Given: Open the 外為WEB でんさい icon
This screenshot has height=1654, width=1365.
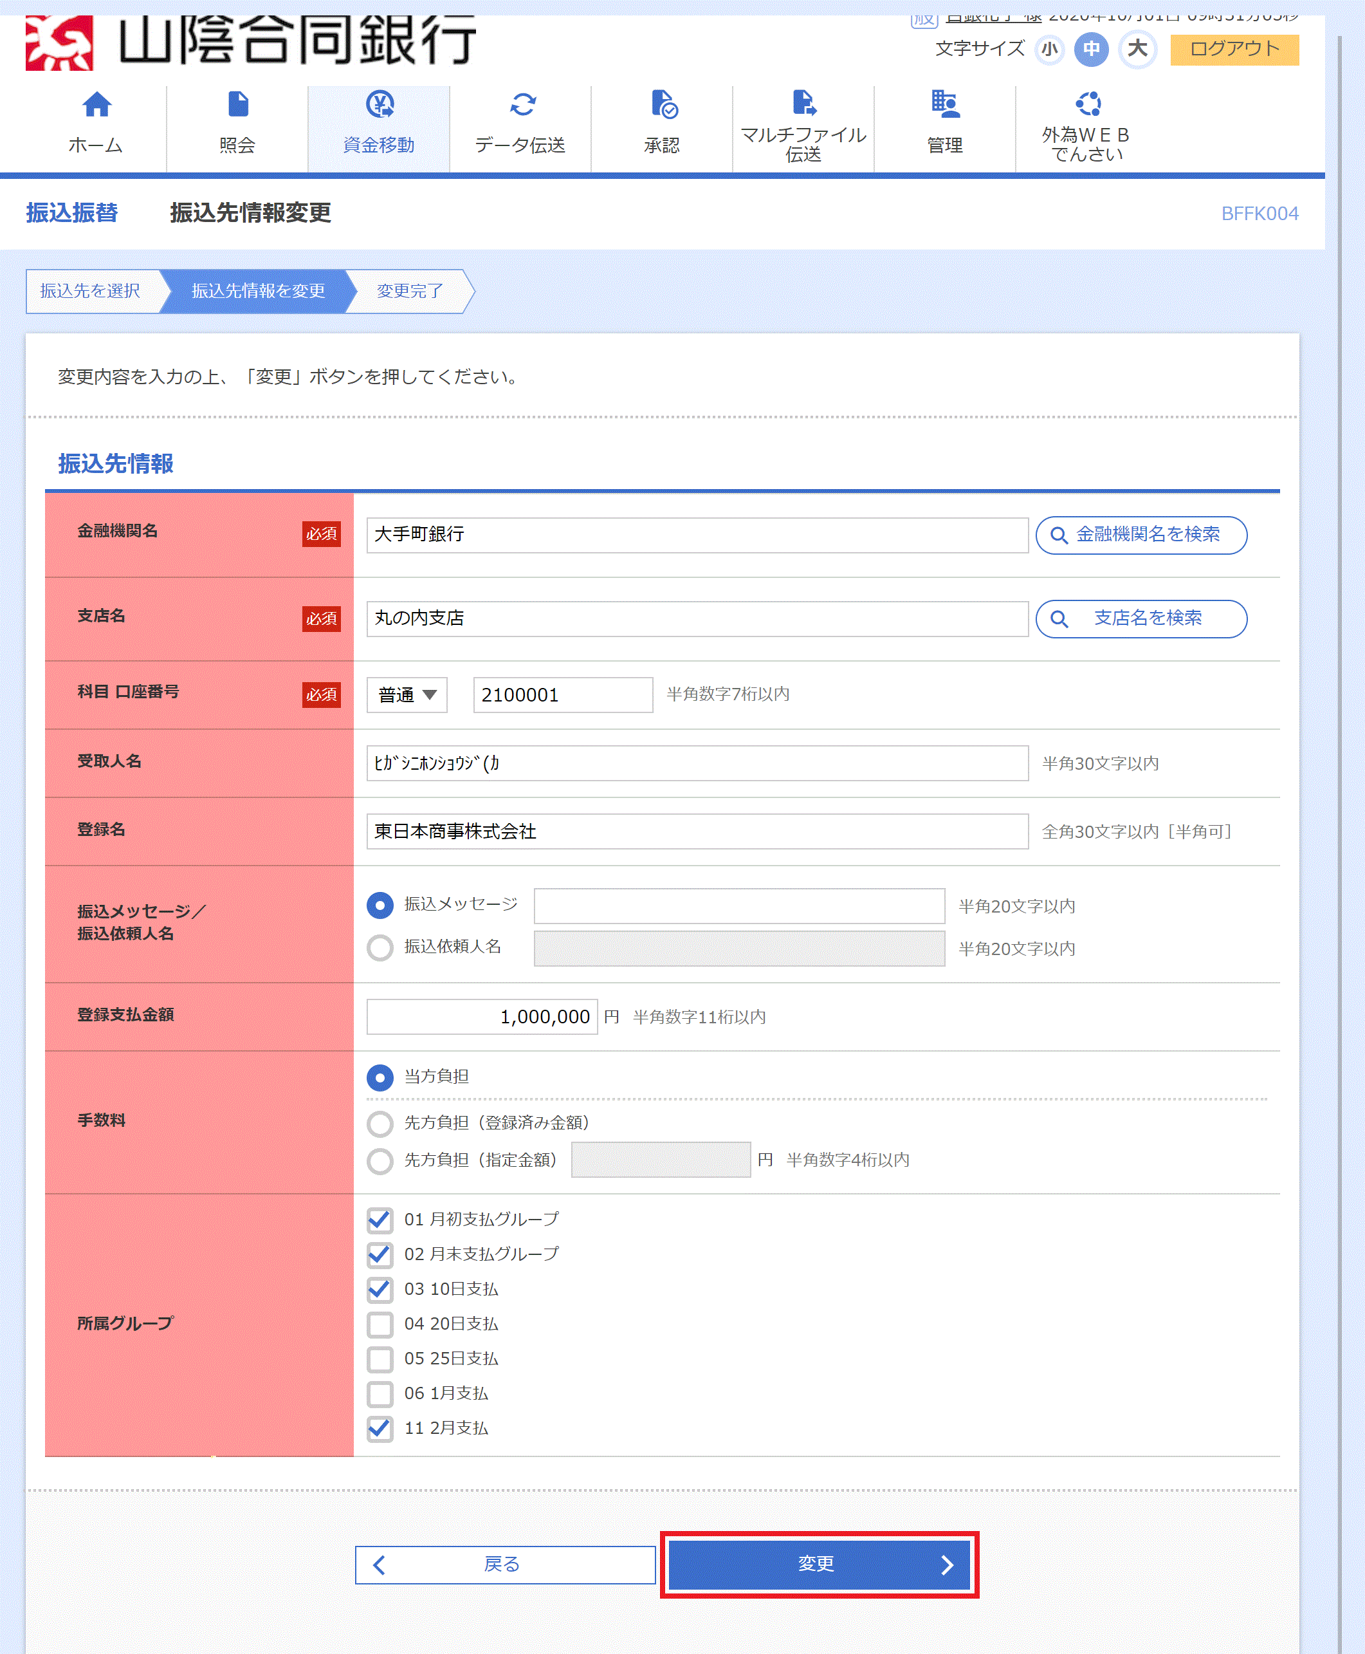Looking at the screenshot, I should coord(1088,103).
